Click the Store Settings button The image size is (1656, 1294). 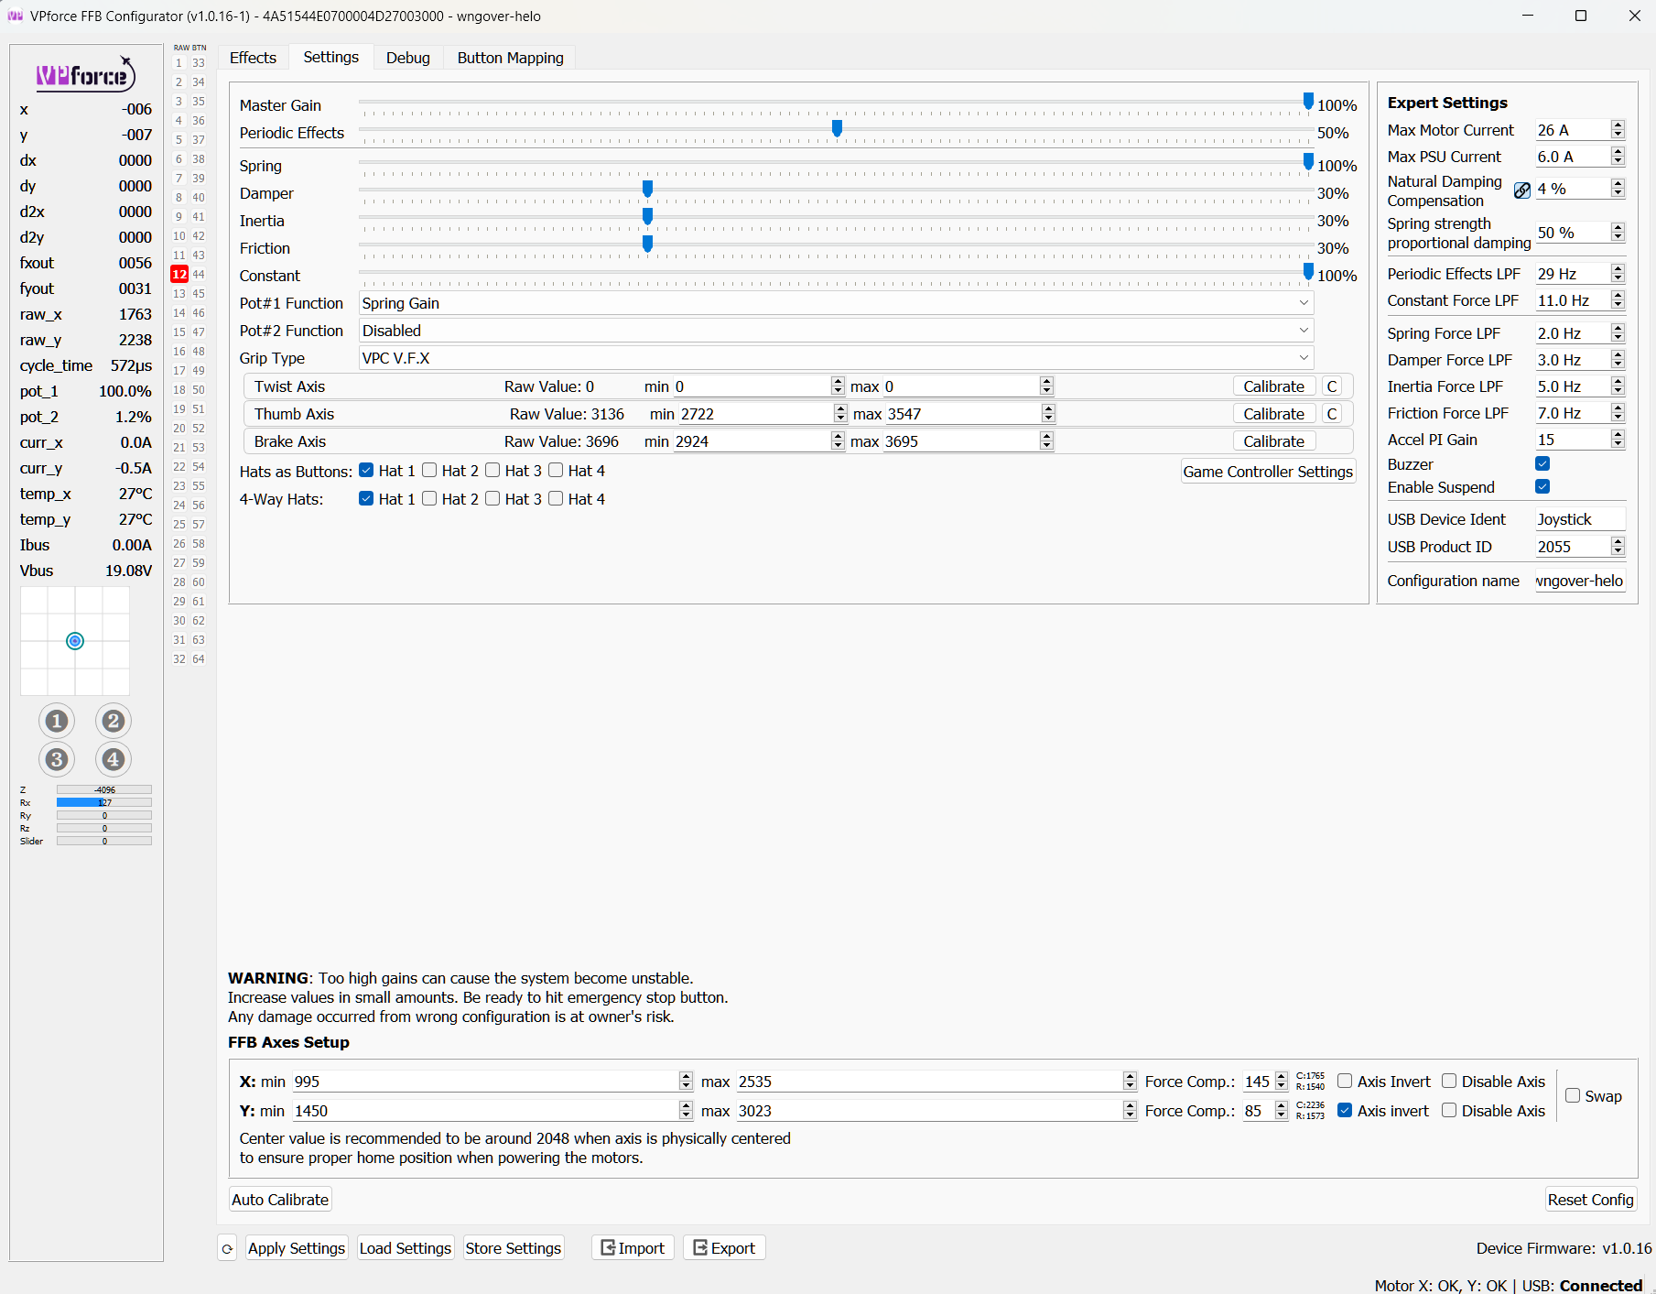point(513,1248)
